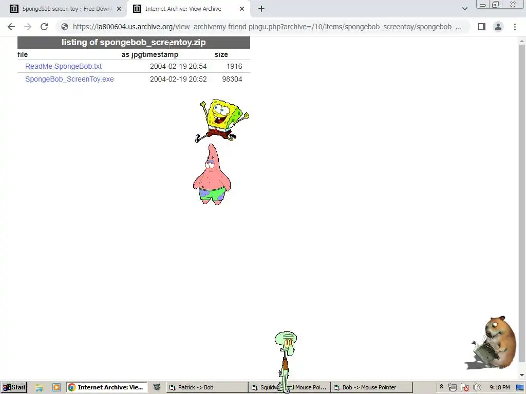Launch the media player taskbar icon
The image size is (526, 394).
pyautogui.click(x=57, y=387)
